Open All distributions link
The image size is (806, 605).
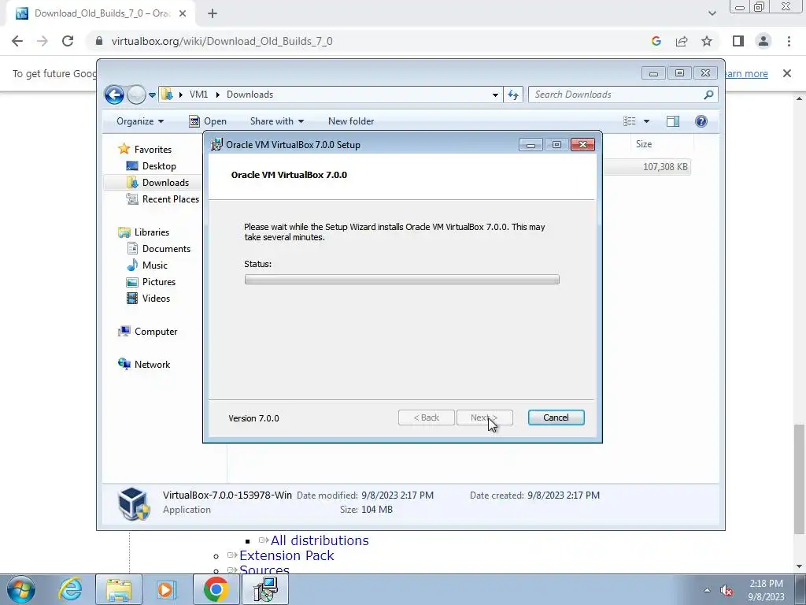320,540
